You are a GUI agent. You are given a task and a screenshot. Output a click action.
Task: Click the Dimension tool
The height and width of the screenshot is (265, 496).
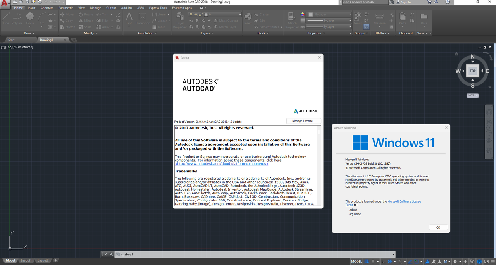pos(142,19)
